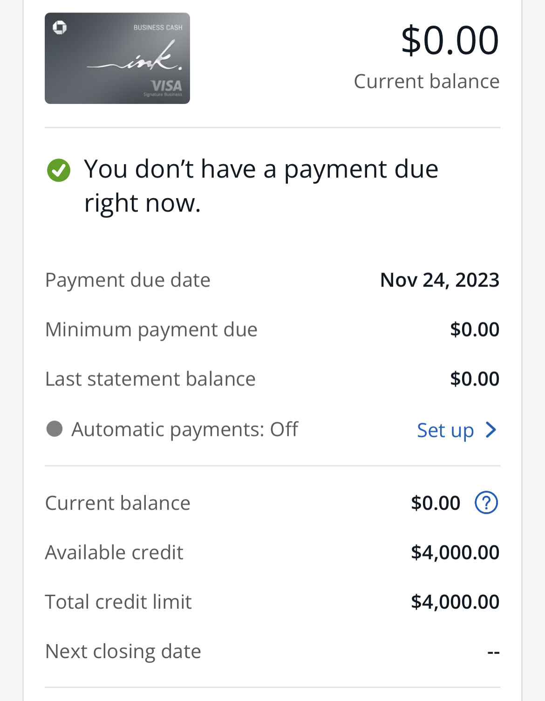Tap the Total credit limit $4,000.00 value

455,602
